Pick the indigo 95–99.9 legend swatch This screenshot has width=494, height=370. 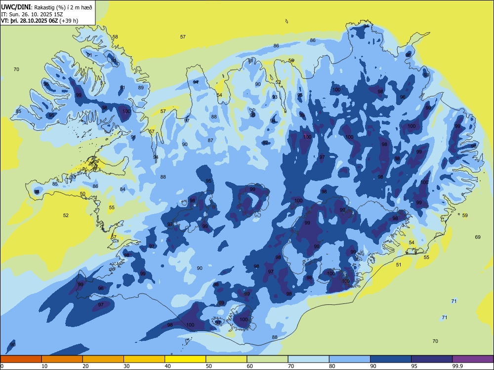[432, 359]
